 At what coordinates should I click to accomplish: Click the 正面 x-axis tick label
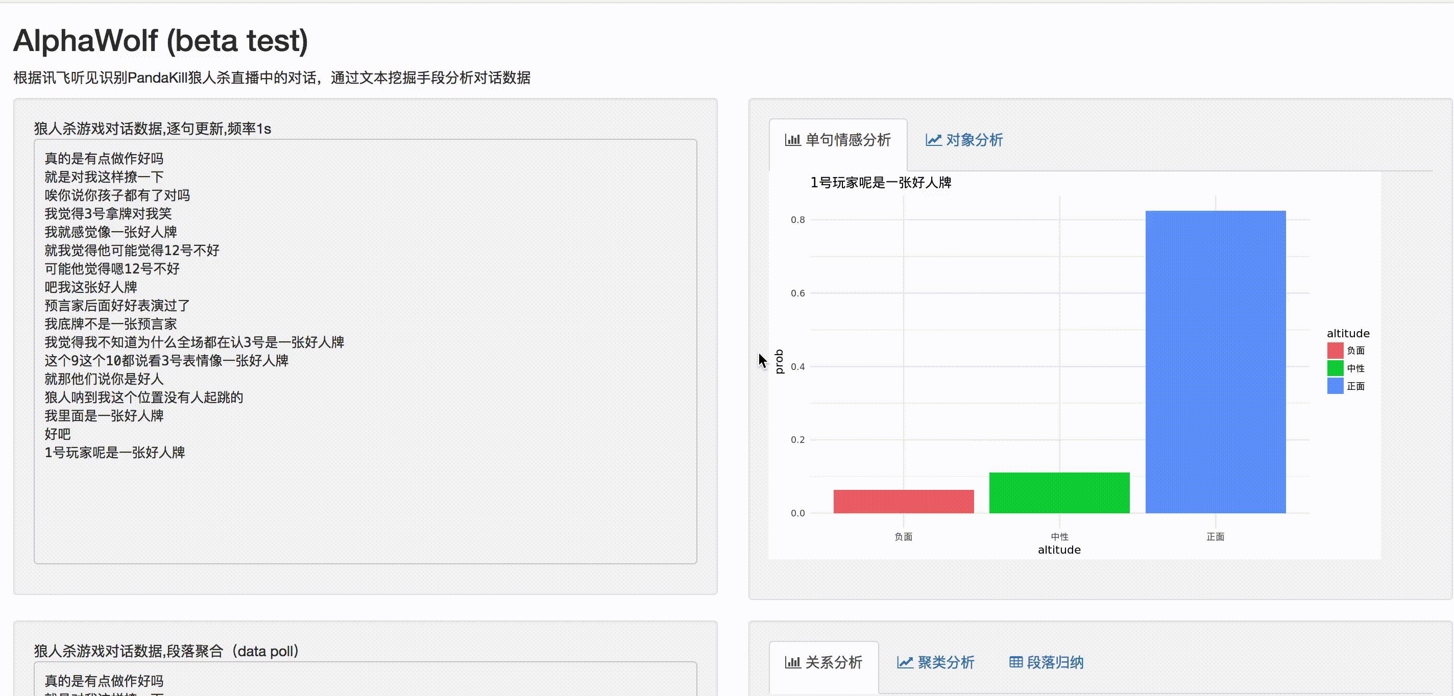(1216, 537)
